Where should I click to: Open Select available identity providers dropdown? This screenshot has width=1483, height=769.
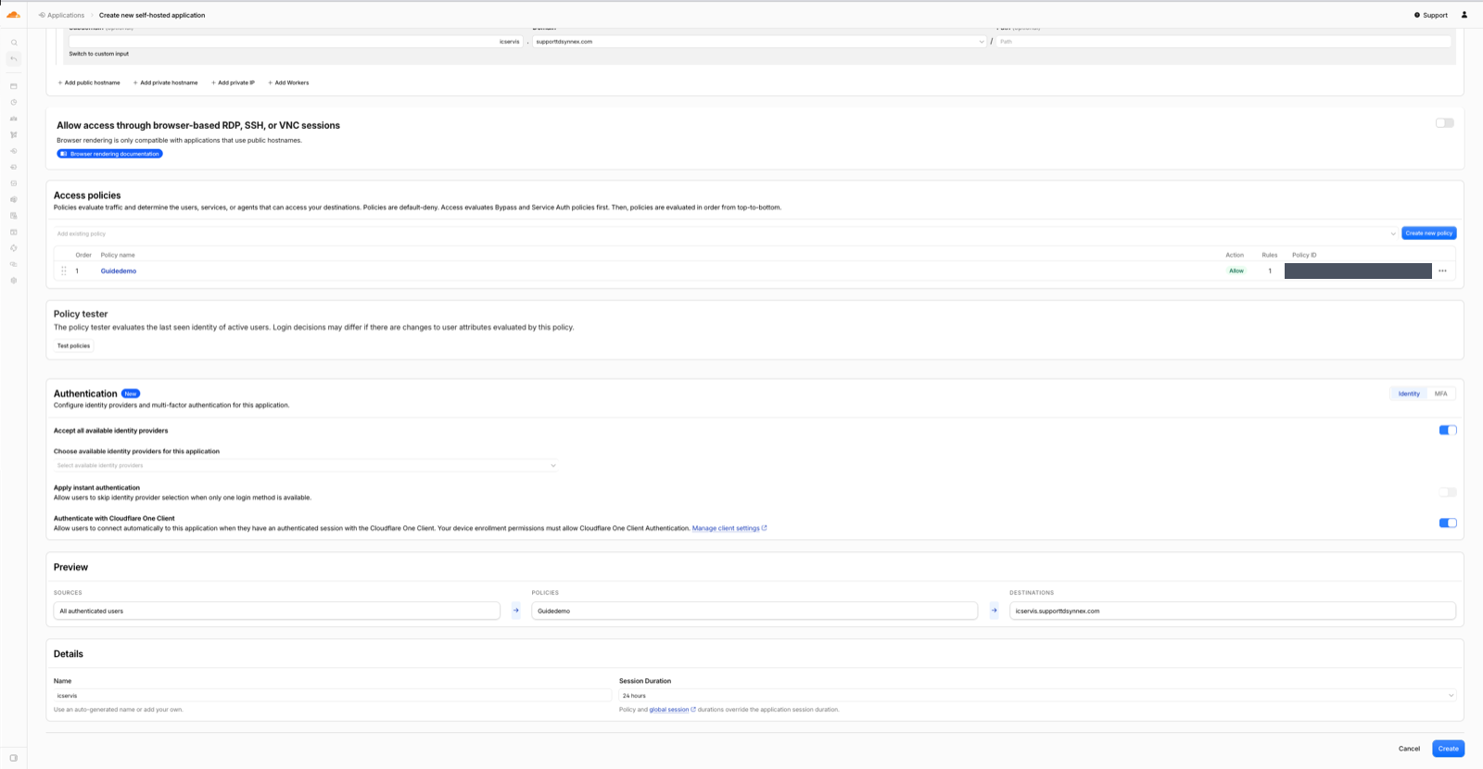tap(306, 465)
